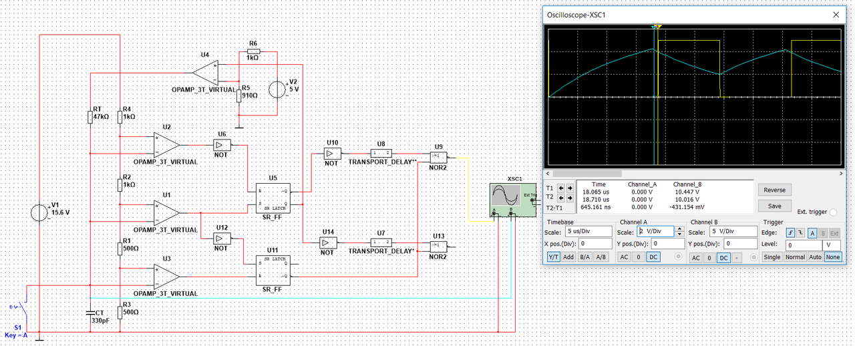855x346 pixels.
Task: Decrease Channel A scale with down stepper
Action: (679, 234)
